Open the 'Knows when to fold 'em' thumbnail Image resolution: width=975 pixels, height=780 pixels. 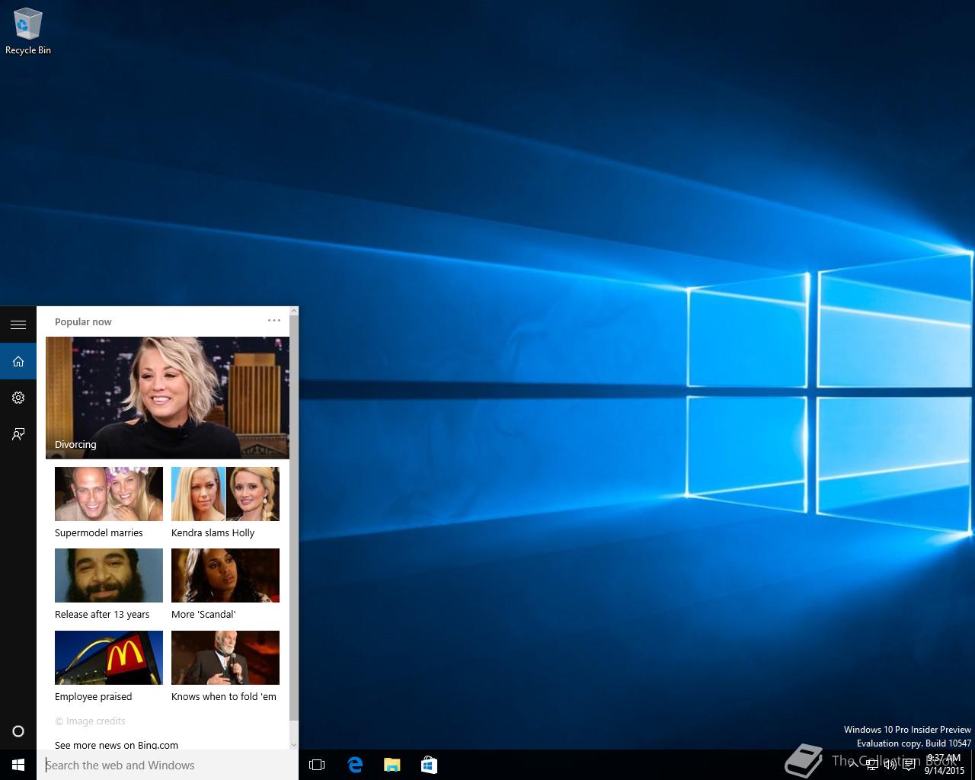click(x=225, y=657)
